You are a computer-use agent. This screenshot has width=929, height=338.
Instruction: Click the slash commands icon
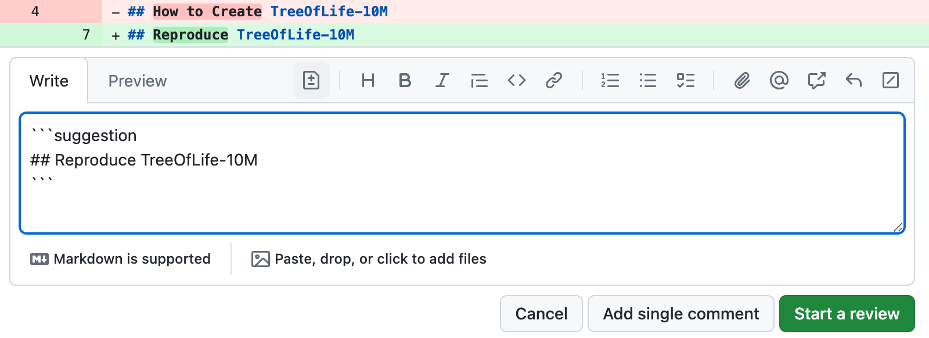[x=890, y=80]
